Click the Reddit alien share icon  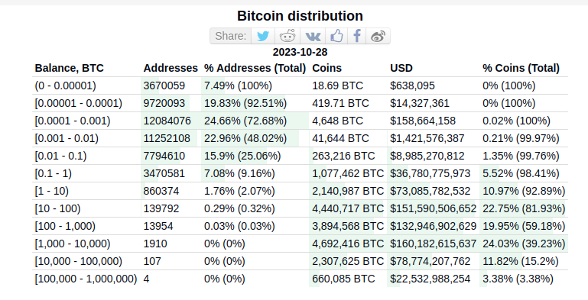tap(288, 36)
